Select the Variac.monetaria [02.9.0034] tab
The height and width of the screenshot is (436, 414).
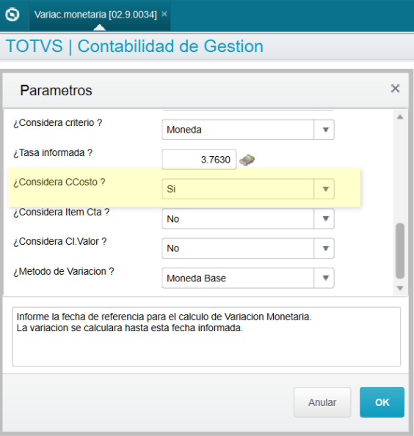pyautogui.click(x=95, y=15)
